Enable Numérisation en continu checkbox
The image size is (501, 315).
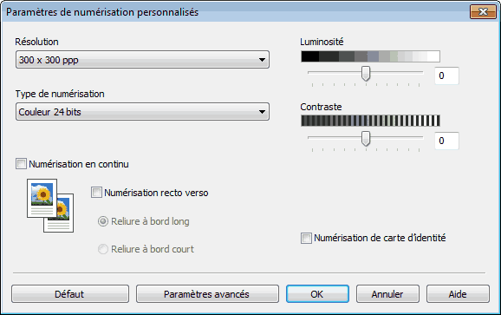[x=21, y=164]
